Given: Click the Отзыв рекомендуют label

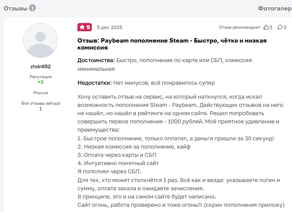Looking at the screenshot, I should 239,27.
